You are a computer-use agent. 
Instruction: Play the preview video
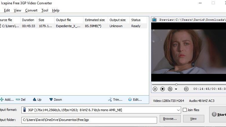point(155,89)
